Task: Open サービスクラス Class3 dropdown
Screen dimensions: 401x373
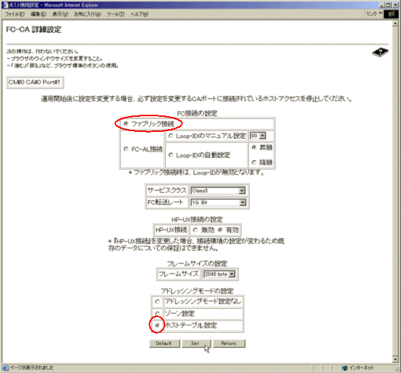Action: pyautogui.click(x=218, y=191)
